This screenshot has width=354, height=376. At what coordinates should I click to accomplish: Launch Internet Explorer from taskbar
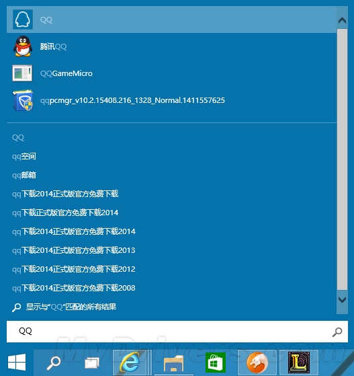point(130,362)
